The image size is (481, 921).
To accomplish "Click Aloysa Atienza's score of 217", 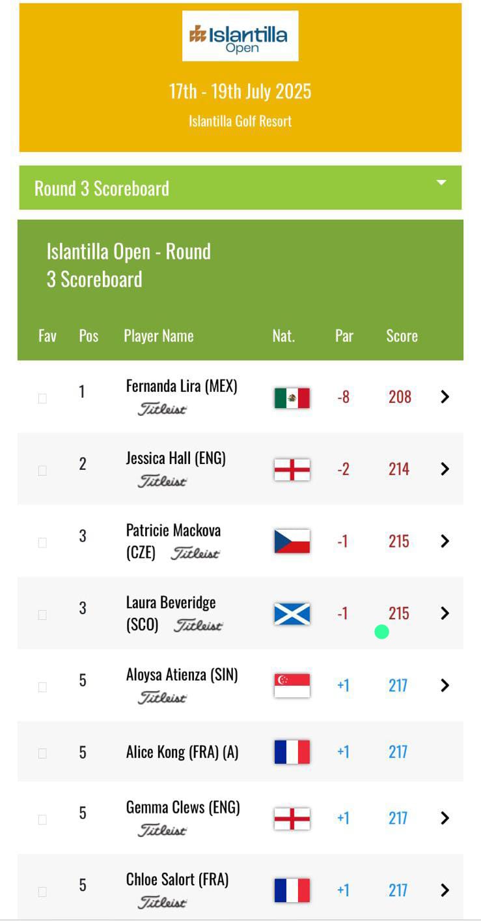I will 398,686.
